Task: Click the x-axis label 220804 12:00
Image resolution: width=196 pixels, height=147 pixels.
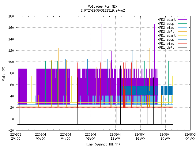Action: coord(115,137)
